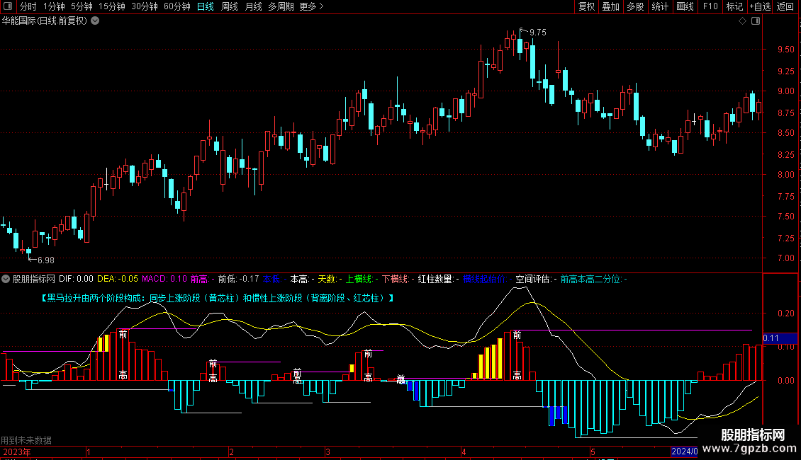Click the panel layout icon at top-left
The height and width of the screenshot is (460, 801).
(x=8, y=6)
